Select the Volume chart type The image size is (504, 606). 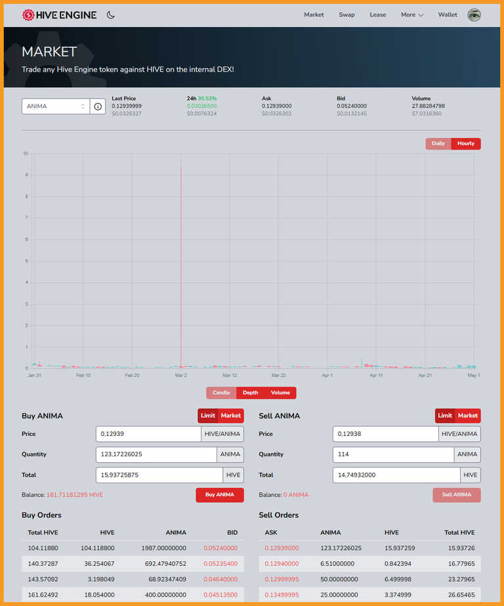[x=280, y=393]
